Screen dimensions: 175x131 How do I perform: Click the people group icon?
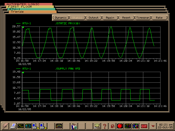(74, 126)
